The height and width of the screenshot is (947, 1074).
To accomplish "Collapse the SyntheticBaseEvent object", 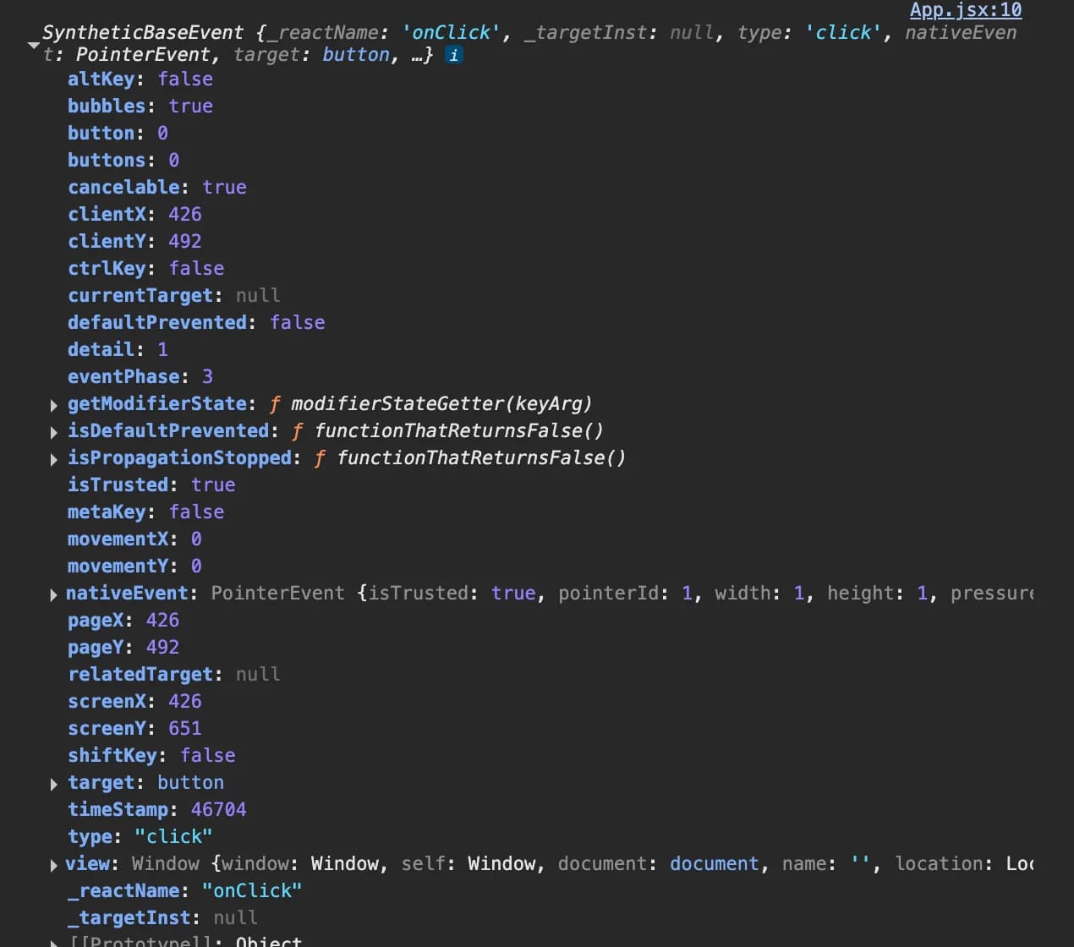I will coord(34,45).
